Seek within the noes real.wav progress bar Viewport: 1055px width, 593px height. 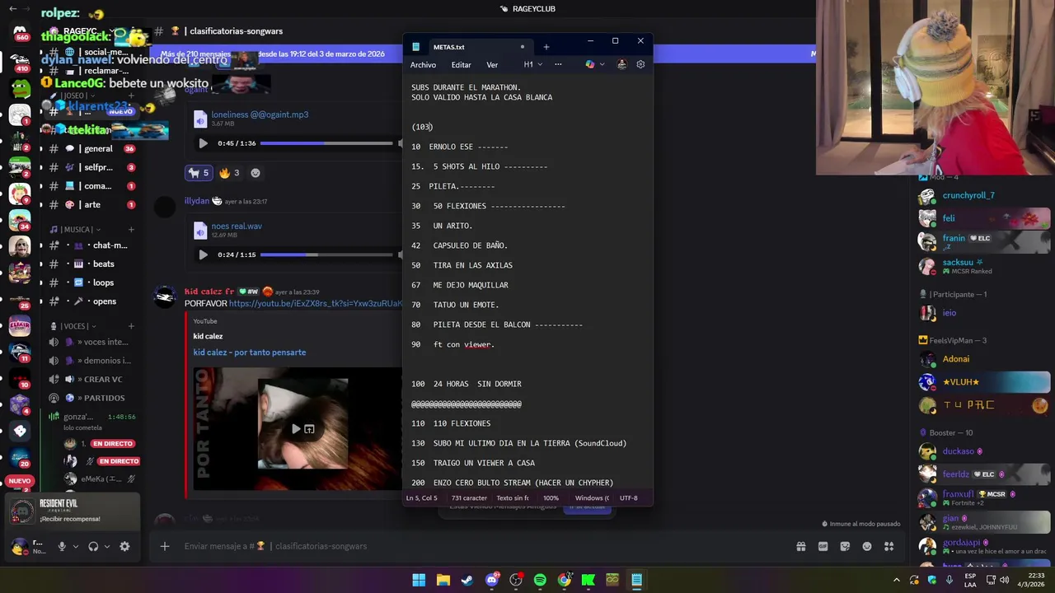tap(326, 254)
